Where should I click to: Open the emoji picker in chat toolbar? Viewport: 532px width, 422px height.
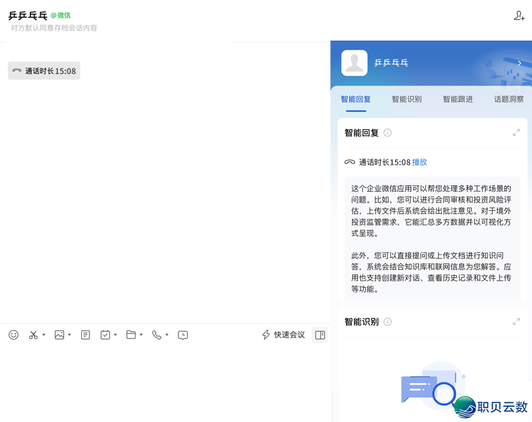pos(13,335)
